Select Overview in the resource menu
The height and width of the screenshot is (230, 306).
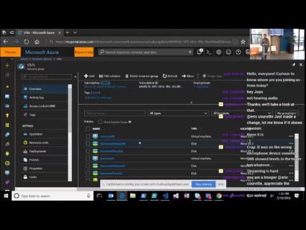pos(45,89)
